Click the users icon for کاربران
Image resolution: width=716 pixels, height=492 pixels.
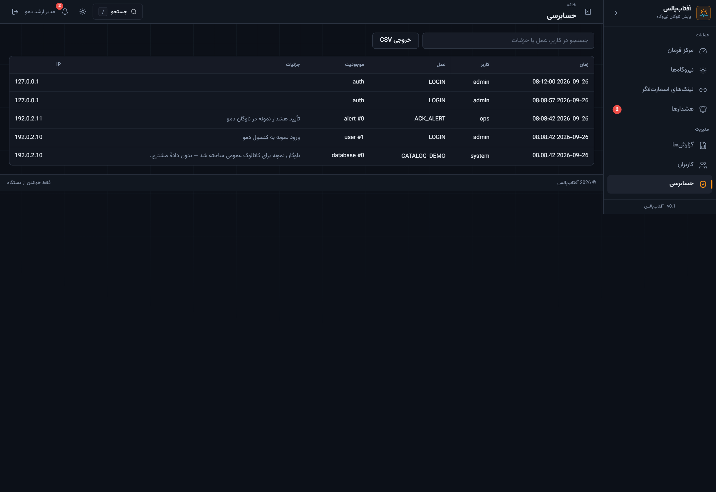pyautogui.click(x=703, y=165)
